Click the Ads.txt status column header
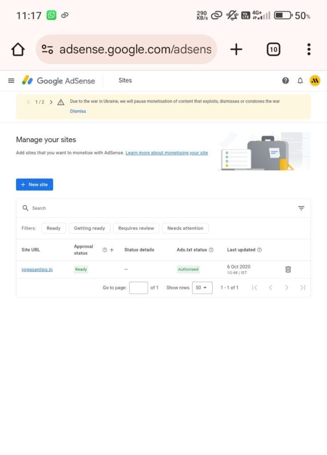 point(192,250)
